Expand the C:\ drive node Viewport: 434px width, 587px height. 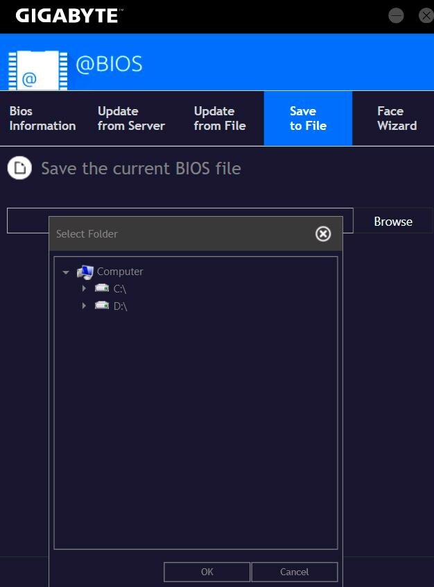tap(84, 288)
